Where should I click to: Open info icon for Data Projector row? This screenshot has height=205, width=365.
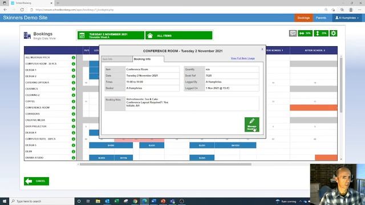pyautogui.click(x=74, y=126)
